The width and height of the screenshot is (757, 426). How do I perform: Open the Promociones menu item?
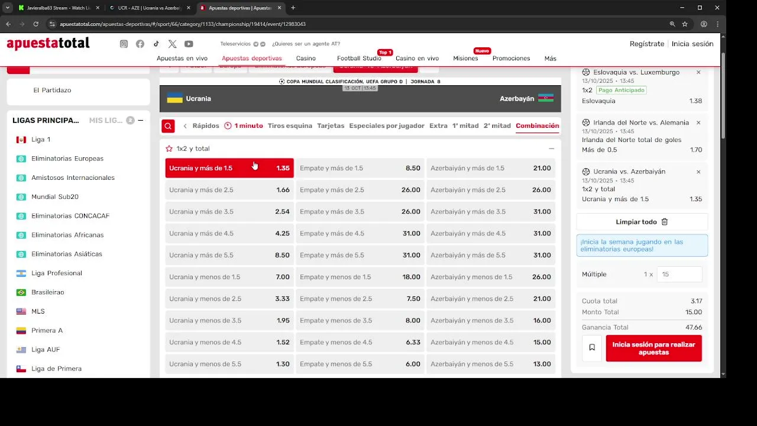[x=511, y=59]
